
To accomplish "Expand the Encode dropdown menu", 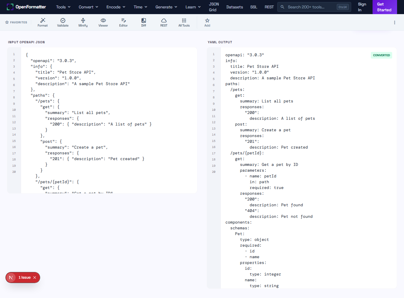I will pos(116,7).
